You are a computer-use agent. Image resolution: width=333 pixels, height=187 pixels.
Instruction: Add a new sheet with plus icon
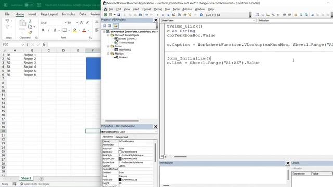42,179
